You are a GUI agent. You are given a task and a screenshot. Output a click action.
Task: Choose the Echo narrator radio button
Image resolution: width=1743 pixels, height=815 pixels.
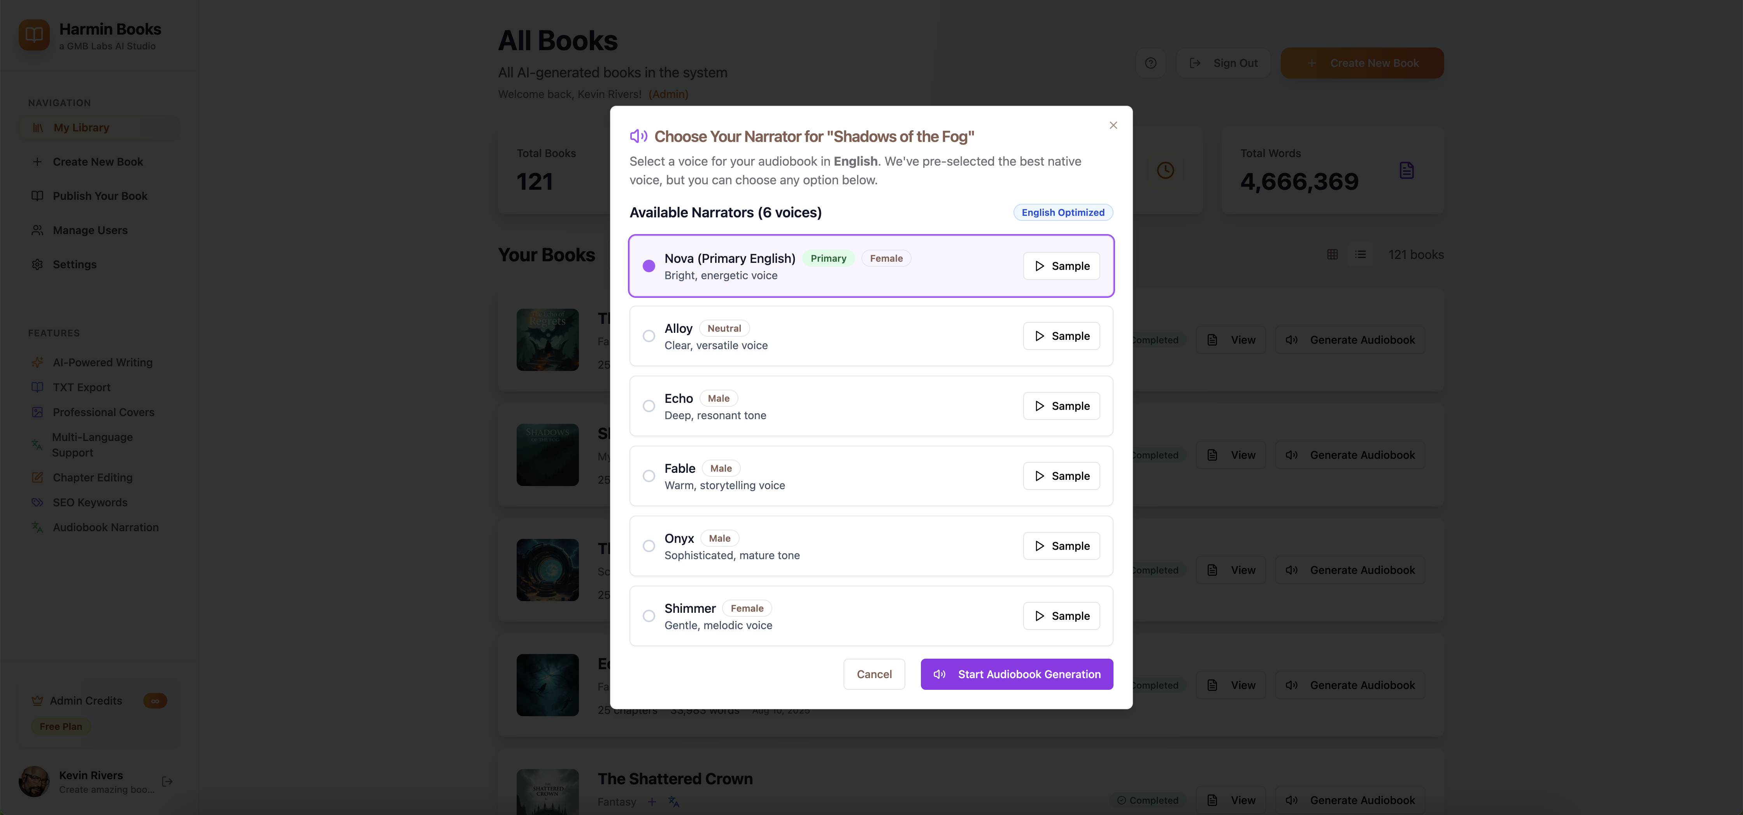(x=648, y=406)
